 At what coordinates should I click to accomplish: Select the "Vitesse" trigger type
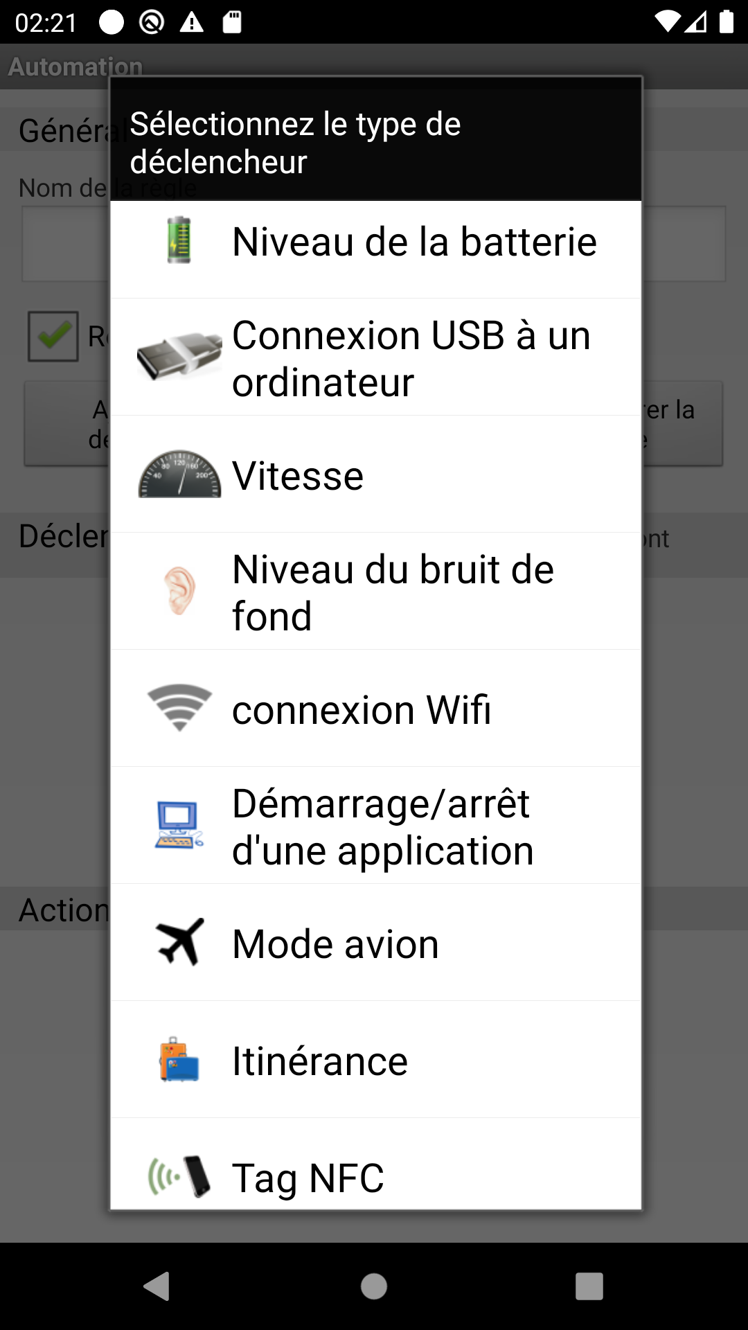click(x=298, y=476)
